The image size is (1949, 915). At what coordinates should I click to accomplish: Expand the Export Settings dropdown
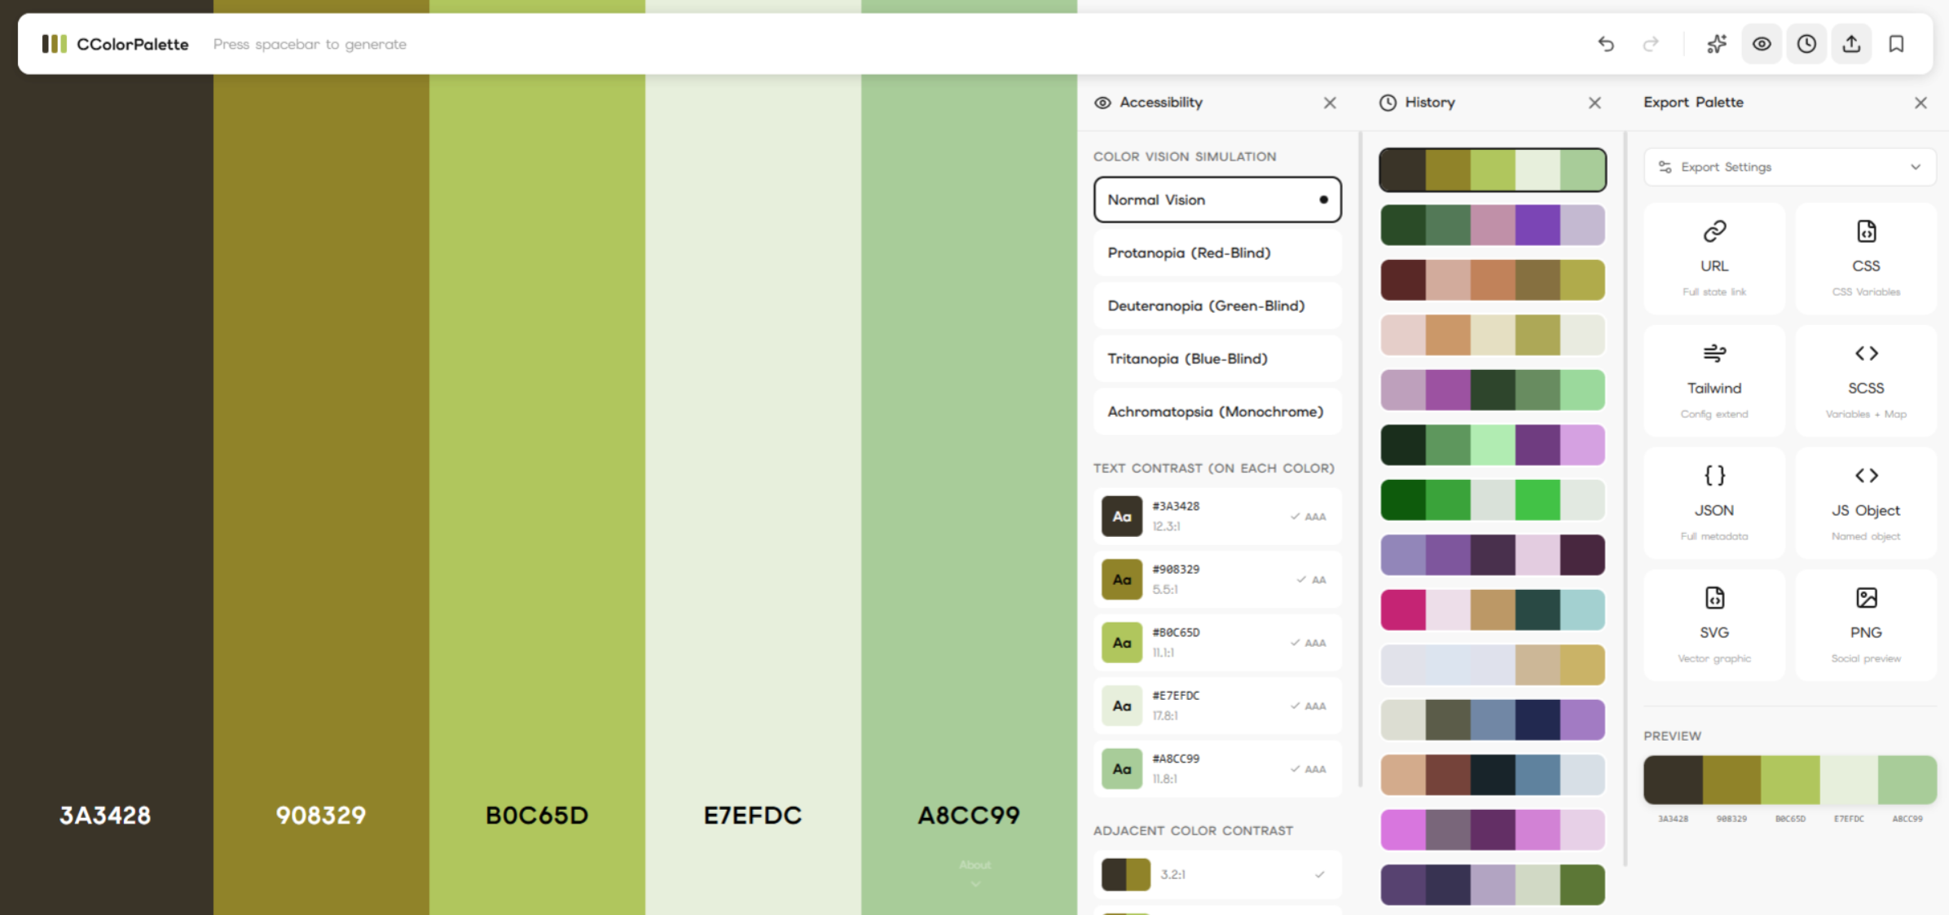pos(1789,167)
